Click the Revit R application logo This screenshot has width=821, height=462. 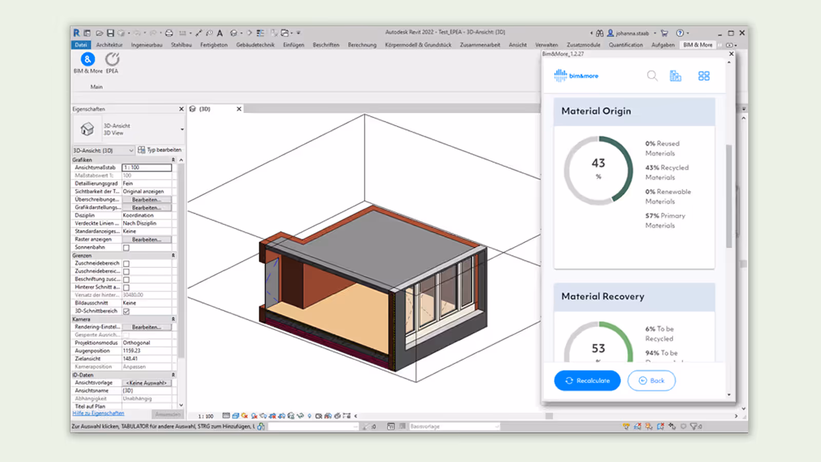point(76,33)
